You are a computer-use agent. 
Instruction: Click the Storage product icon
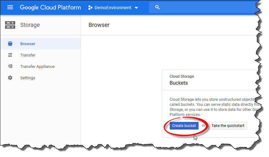[10, 25]
